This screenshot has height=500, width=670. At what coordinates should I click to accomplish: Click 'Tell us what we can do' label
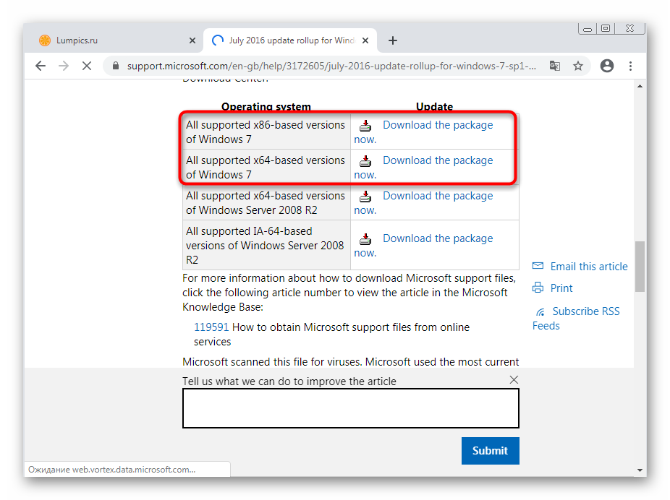(289, 381)
